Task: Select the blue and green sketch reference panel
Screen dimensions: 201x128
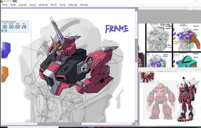Action: coord(159,60)
